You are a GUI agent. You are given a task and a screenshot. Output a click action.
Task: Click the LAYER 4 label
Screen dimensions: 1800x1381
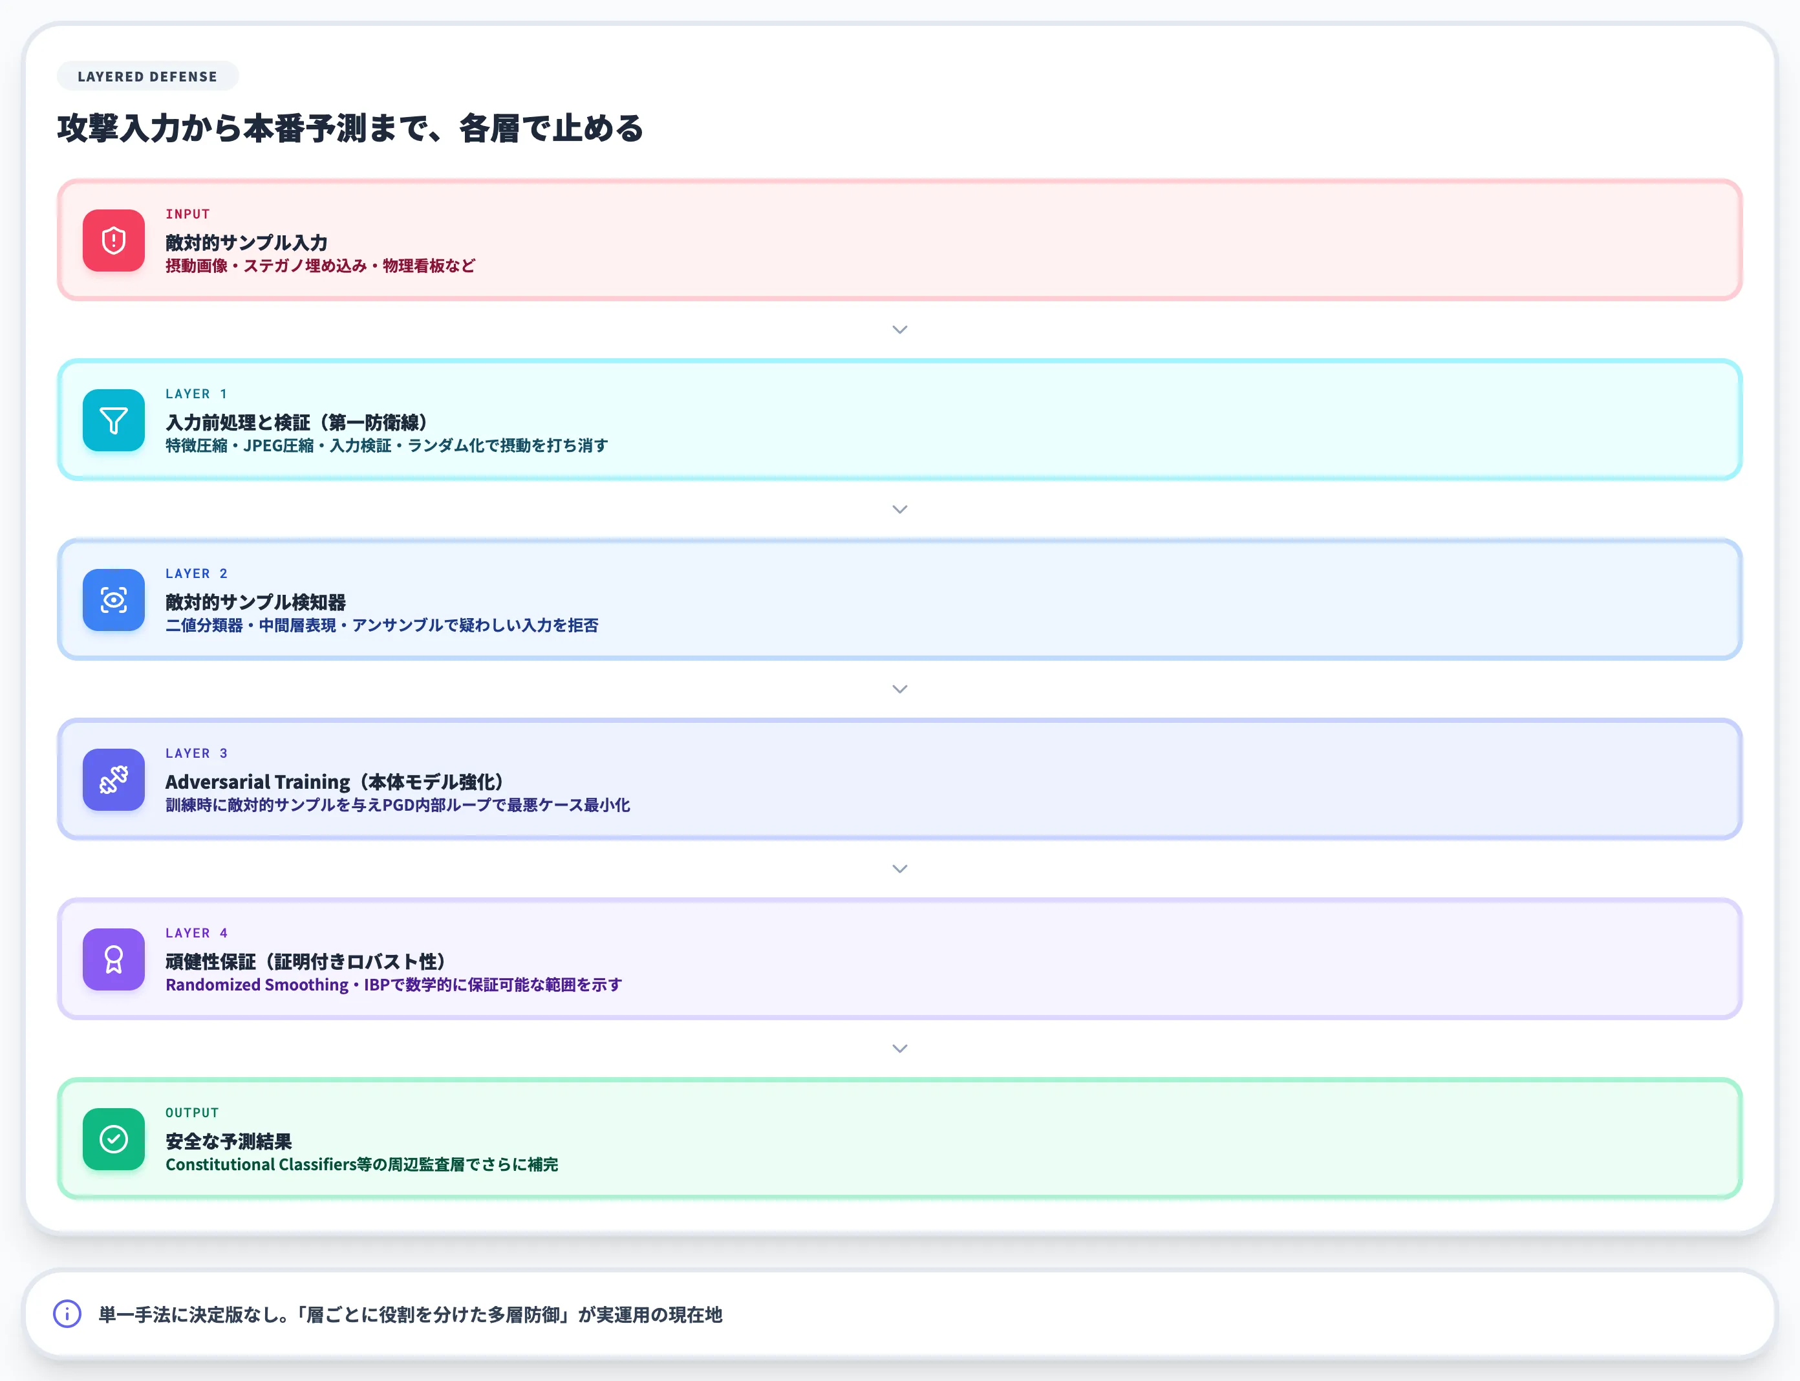197,933
